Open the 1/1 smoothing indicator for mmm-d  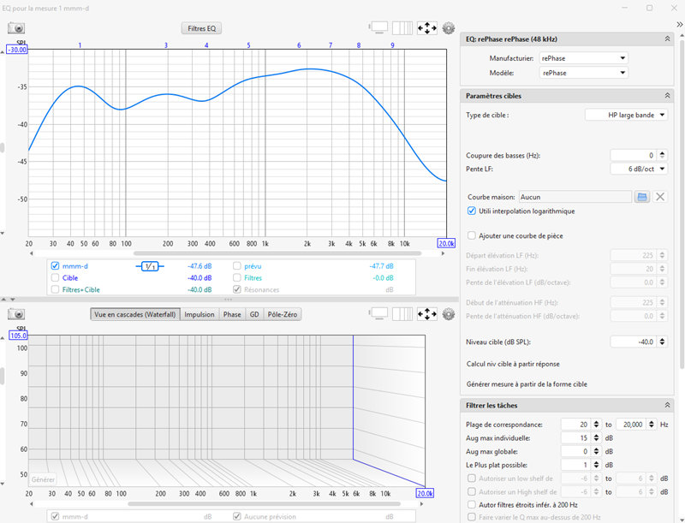pyautogui.click(x=150, y=266)
